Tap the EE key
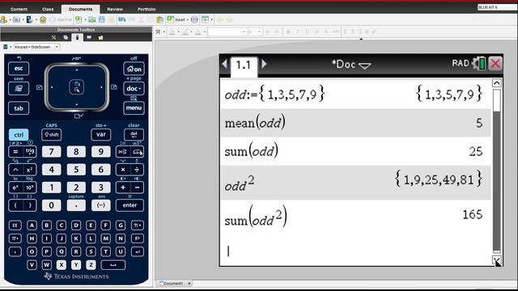Image resolution: width=518 pixels, height=291 pixels. pyautogui.click(x=15, y=226)
